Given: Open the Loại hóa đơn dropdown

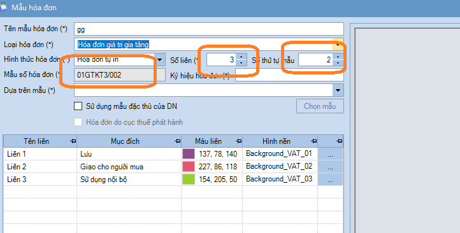Looking at the screenshot, I should pos(338,45).
